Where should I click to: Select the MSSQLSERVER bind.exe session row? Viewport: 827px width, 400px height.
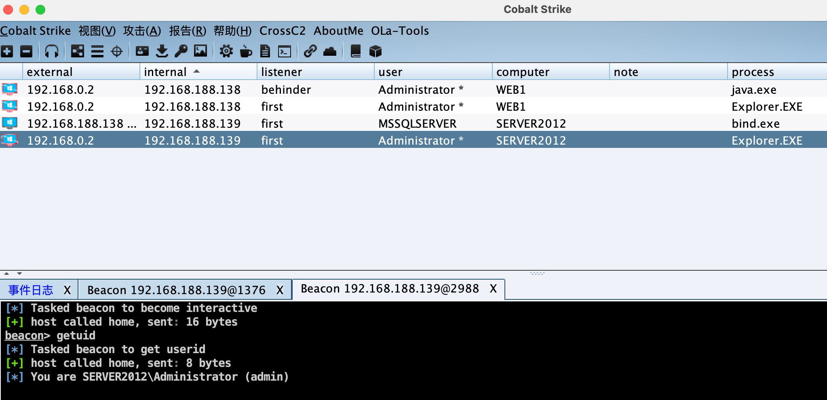(x=417, y=123)
